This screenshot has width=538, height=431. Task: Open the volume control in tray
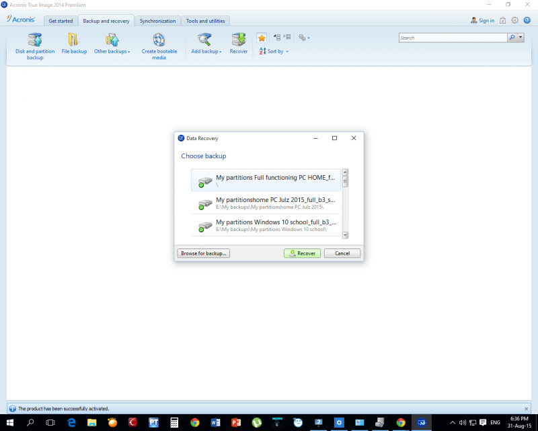pyautogui.click(x=463, y=422)
